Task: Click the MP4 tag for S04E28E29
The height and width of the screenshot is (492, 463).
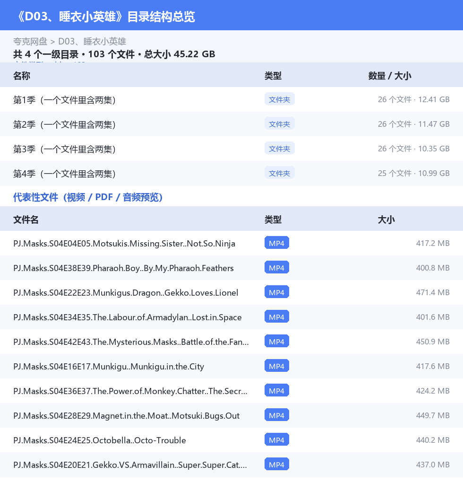Action: 276,415
